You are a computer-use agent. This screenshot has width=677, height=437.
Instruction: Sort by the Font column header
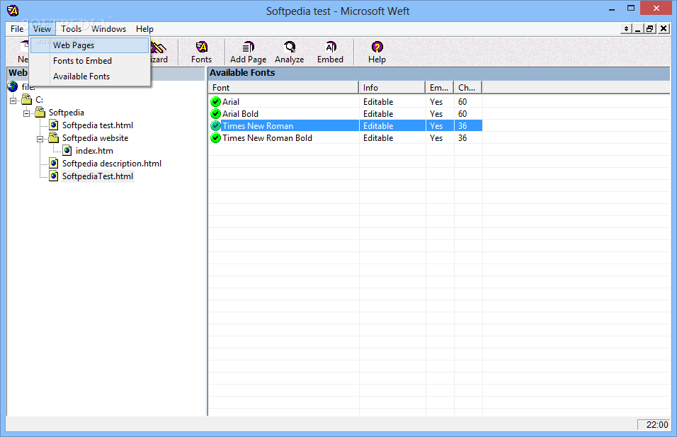(x=283, y=88)
